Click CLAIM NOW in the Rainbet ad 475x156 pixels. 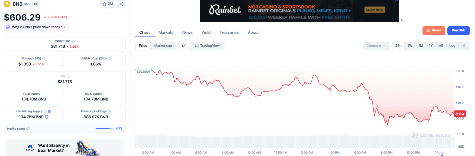coord(375,10)
